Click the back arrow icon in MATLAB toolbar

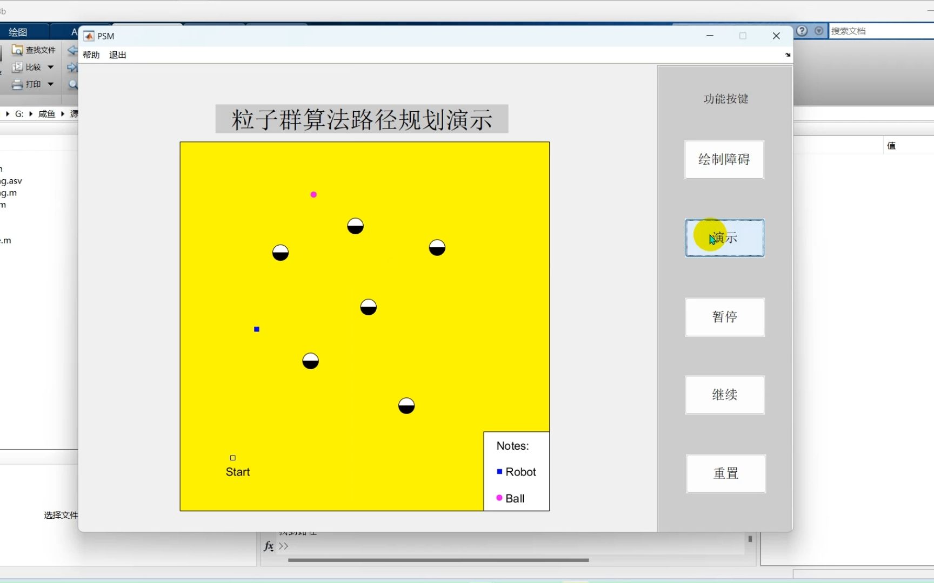click(x=72, y=50)
